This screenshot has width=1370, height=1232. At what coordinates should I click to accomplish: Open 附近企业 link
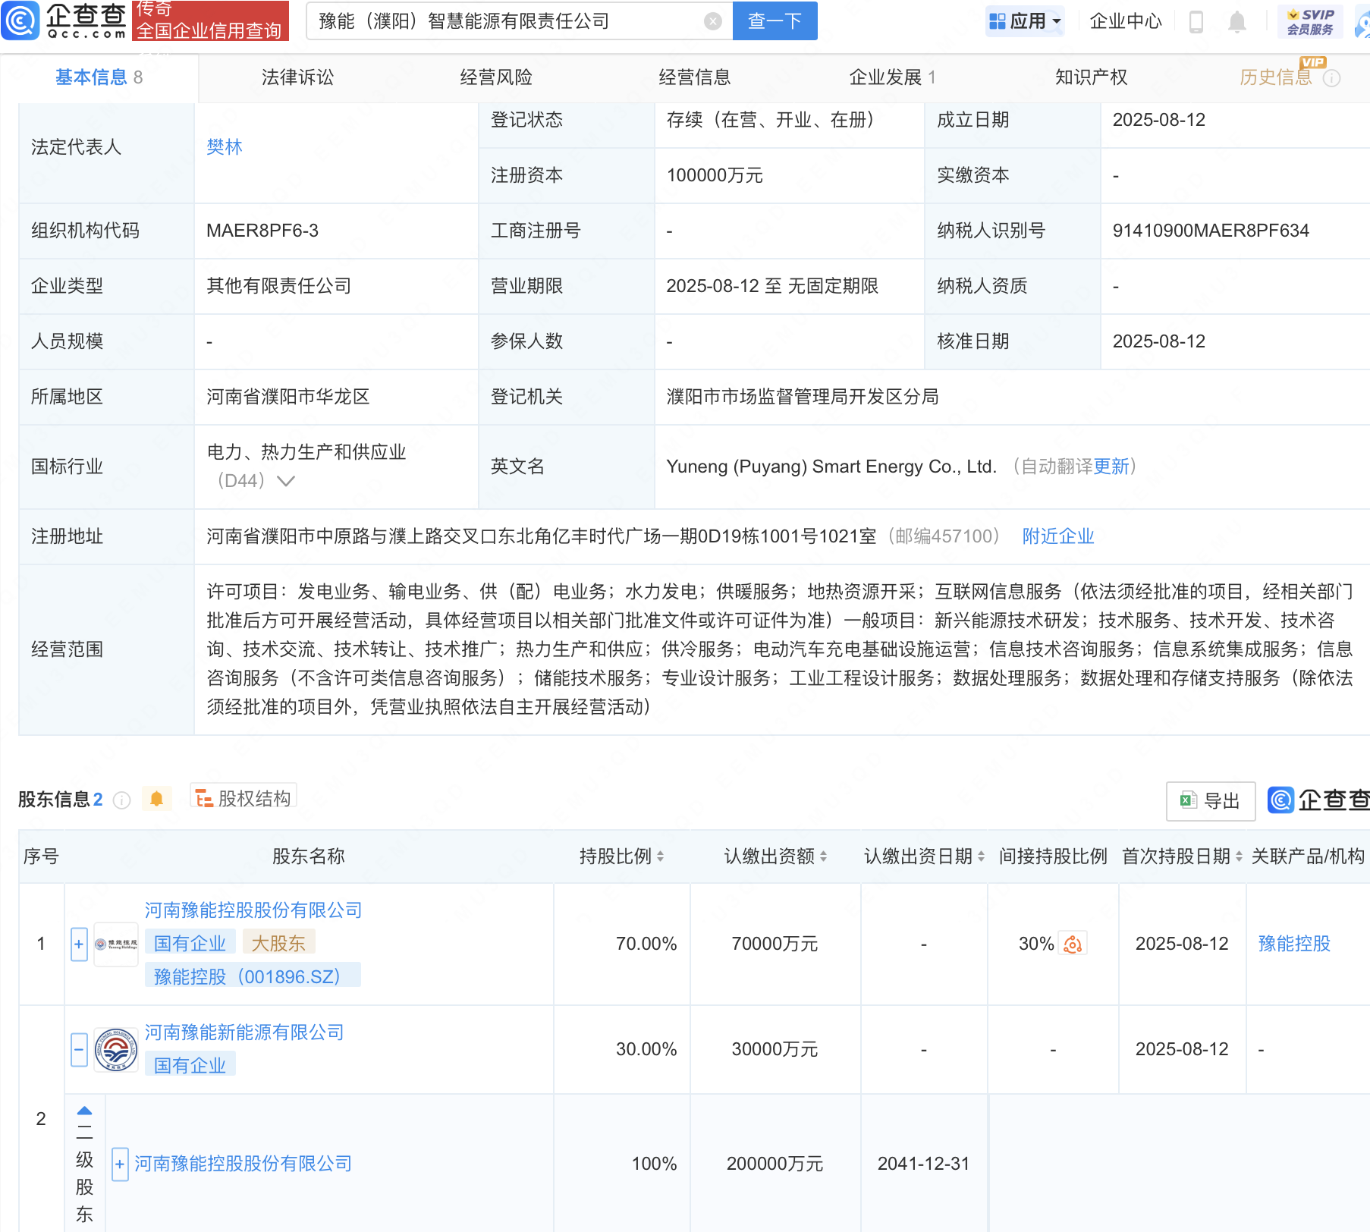click(1058, 536)
